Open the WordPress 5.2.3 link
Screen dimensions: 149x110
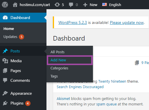coord(73,23)
